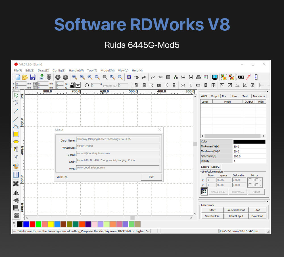Click the pan view magnifier icon

(74, 77)
